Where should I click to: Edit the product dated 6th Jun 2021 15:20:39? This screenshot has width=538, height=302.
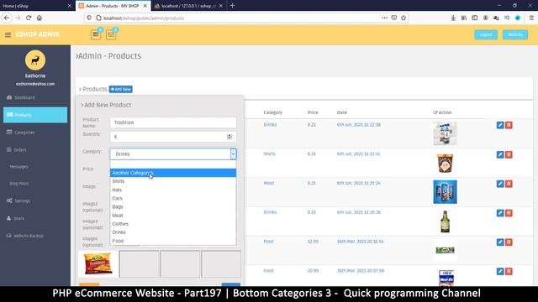500,213
